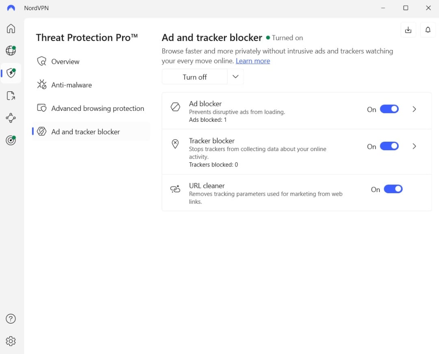
Task: Expand the Turn off dropdown arrow
Action: pyautogui.click(x=235, y=77)
